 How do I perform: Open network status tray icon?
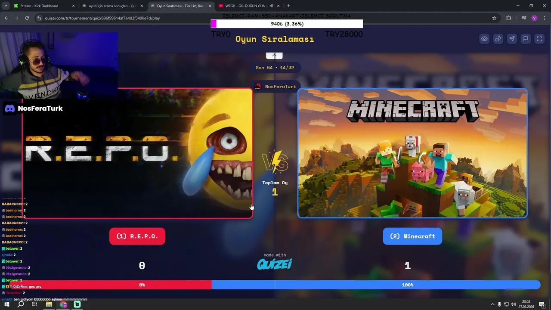(x=507, y=304)
